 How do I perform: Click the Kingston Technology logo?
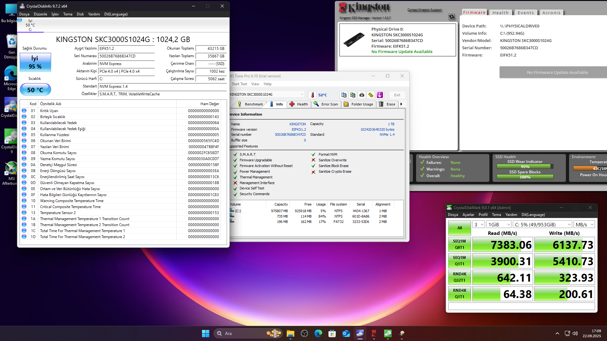(364, 8)
